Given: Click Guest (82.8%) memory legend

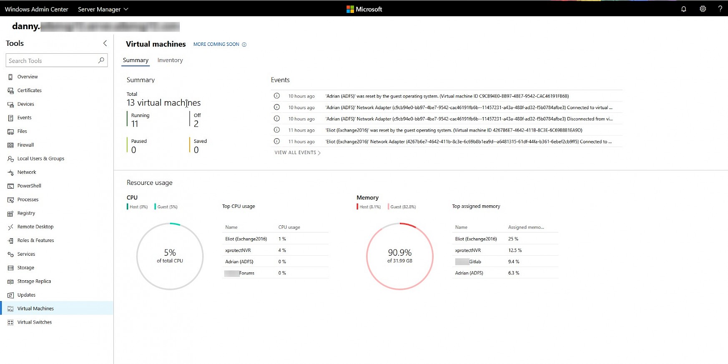Looking at the screenshot, I should (x=402, y=207).
